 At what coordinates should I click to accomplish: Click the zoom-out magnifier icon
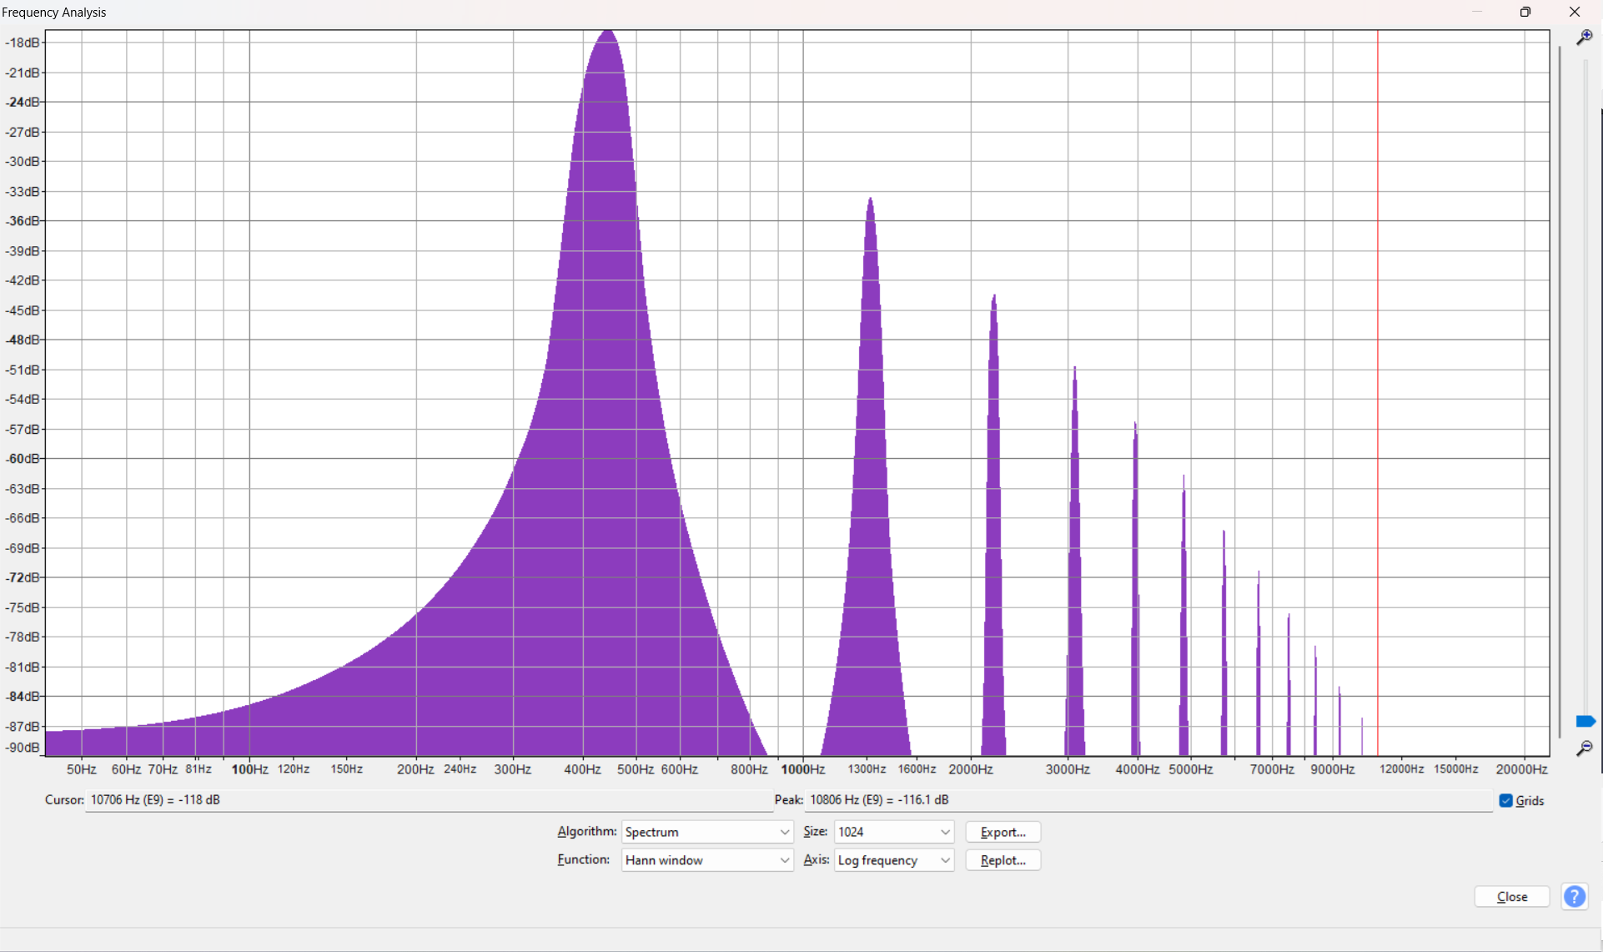click(1586, 748)
